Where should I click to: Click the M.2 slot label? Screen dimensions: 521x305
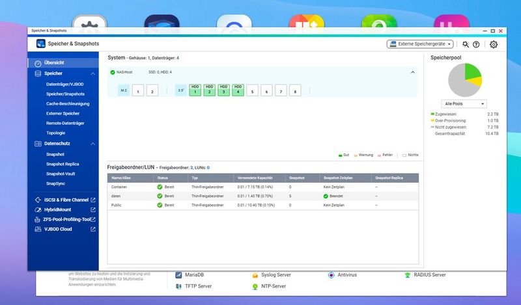[123, 90]
